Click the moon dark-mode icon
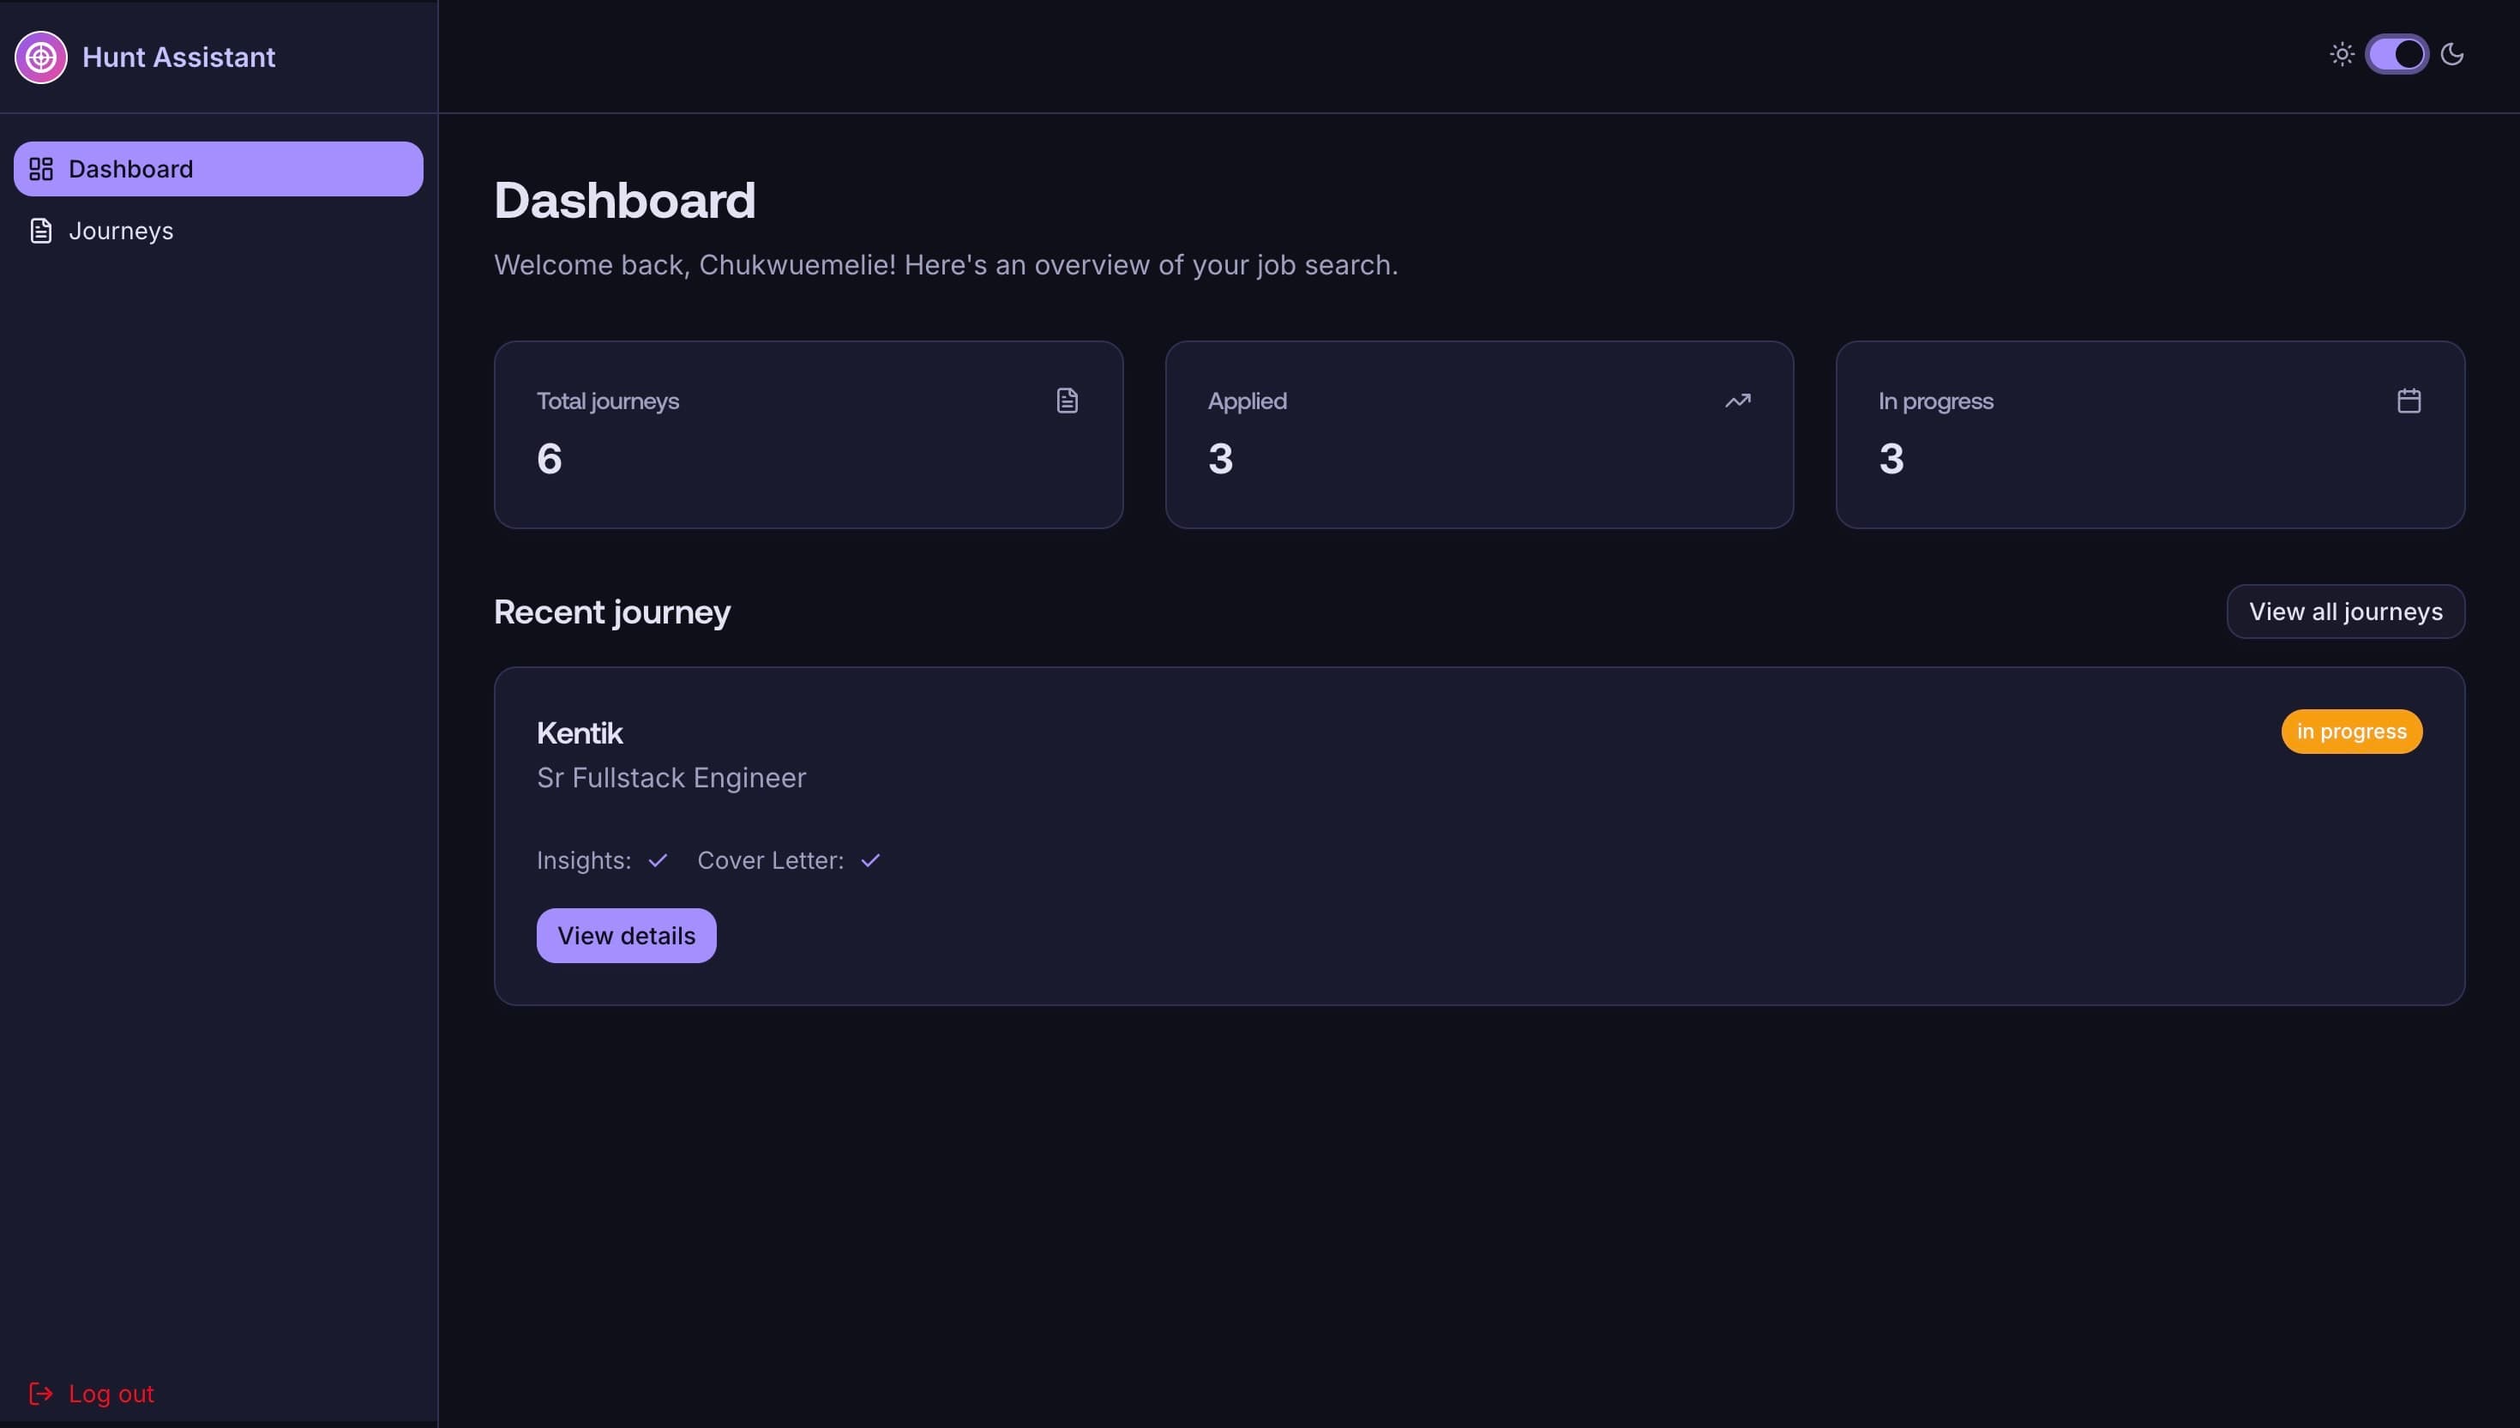The height and width of the screenshot is (1428, 2520). pos(2452,54)
